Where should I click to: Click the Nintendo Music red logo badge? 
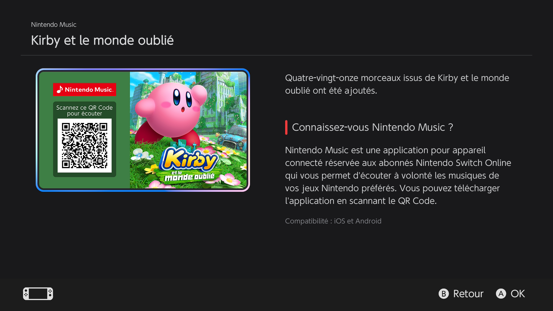84,90
